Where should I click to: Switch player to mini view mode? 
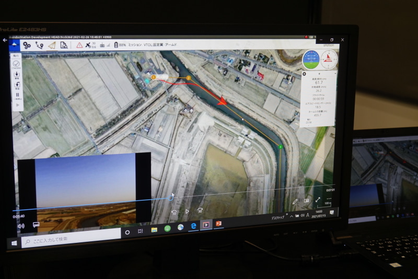click(x=307, y=200)
